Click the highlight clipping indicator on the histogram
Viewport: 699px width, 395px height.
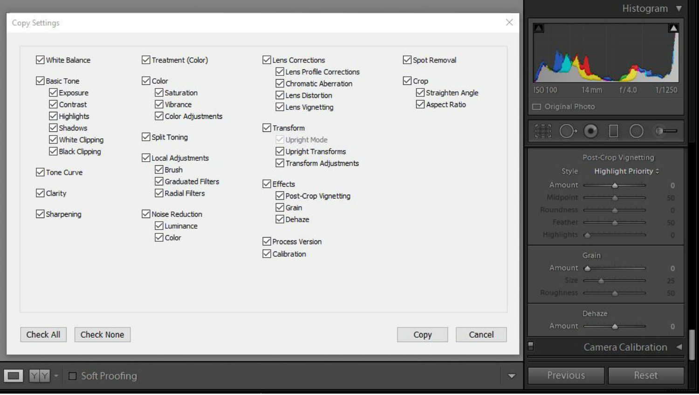(673, 27)
